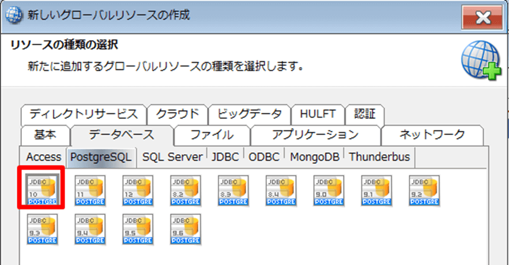Switch to the 基本 tab
This screenshot has width=509, height=265.
pos(45,135)
